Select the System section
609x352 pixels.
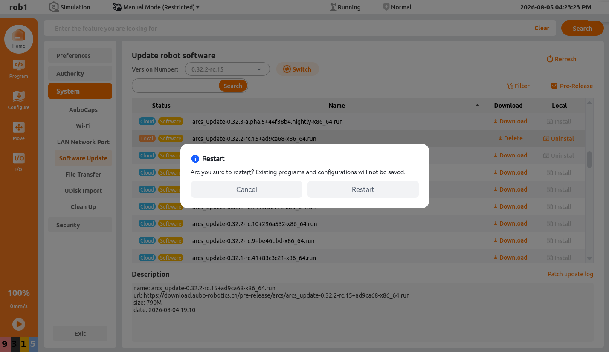[x=80, y=91]
